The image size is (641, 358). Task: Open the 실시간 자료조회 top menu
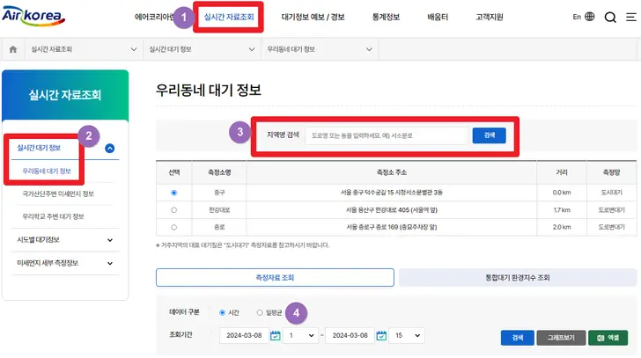(229, 17)
